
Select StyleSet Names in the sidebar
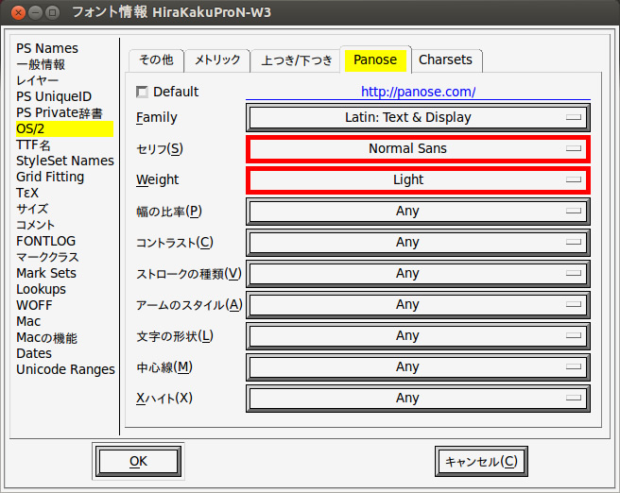point(65,161)
